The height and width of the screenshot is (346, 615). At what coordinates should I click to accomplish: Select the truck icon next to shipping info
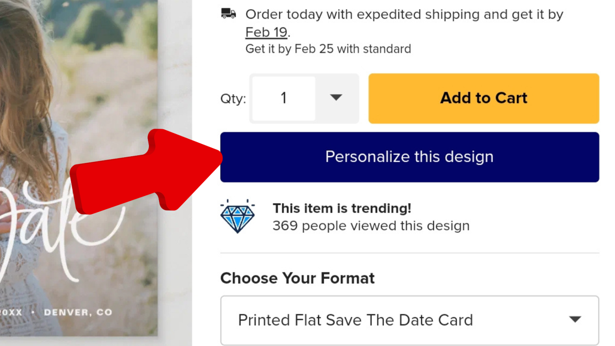pyautogui.click(x=228, y=13)
